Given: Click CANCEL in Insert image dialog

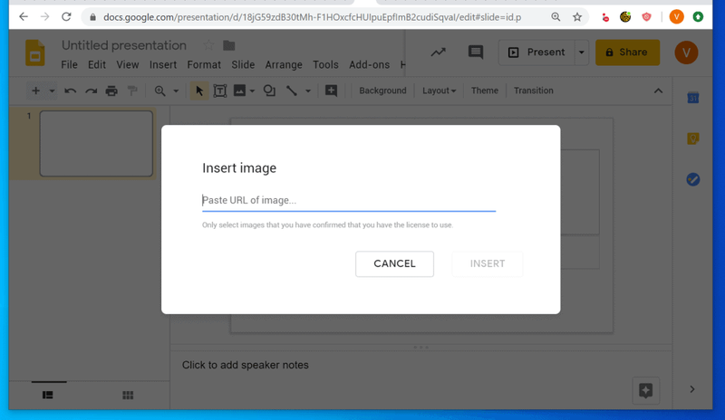Looking at the screenshot, I should [394, 263].
